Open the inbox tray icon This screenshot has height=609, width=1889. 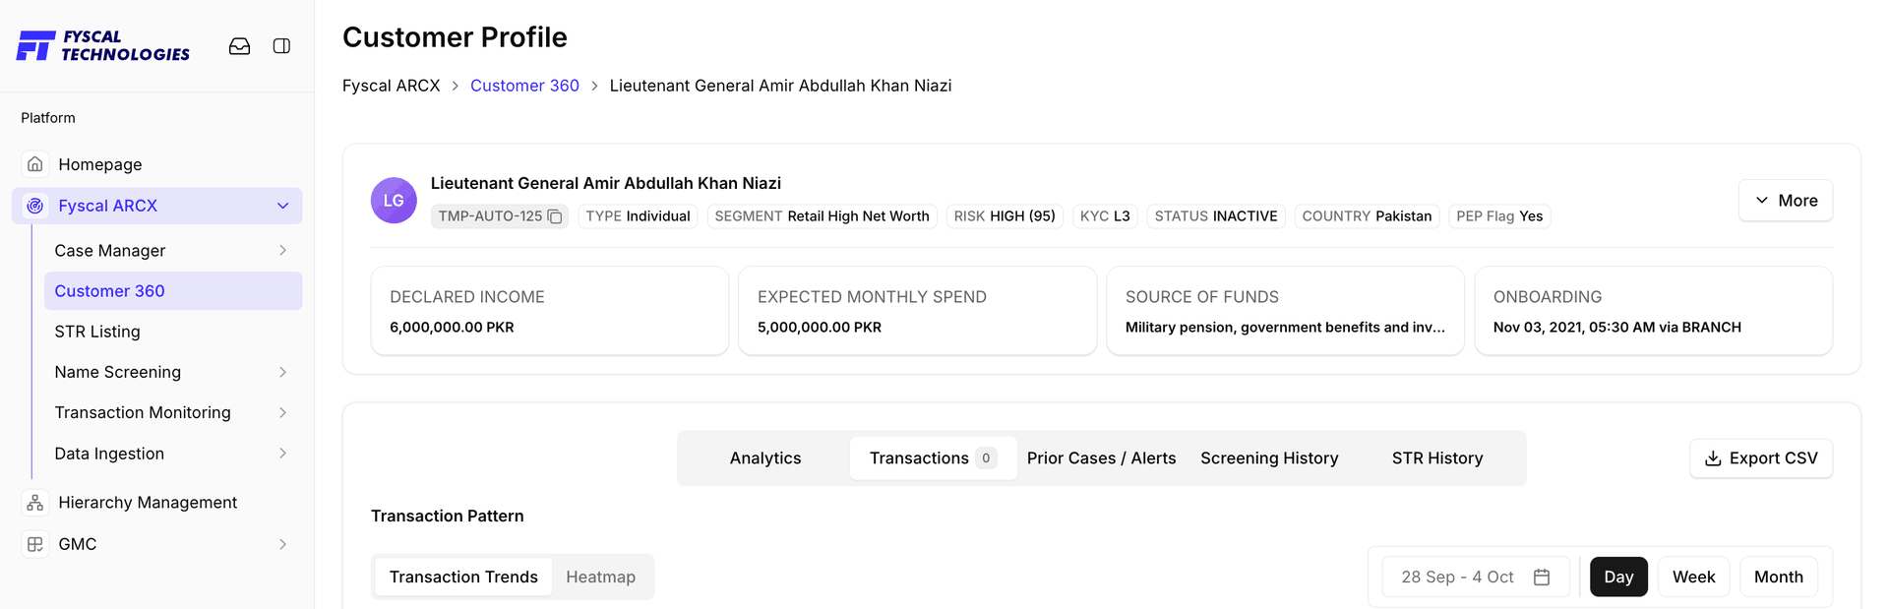(x=239, y=46)
